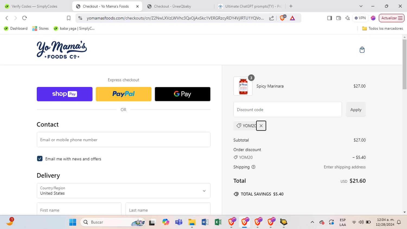The image size is (407, 229).
Task: Click the Yo Mama's Foods logo
Action: point(62,50)
